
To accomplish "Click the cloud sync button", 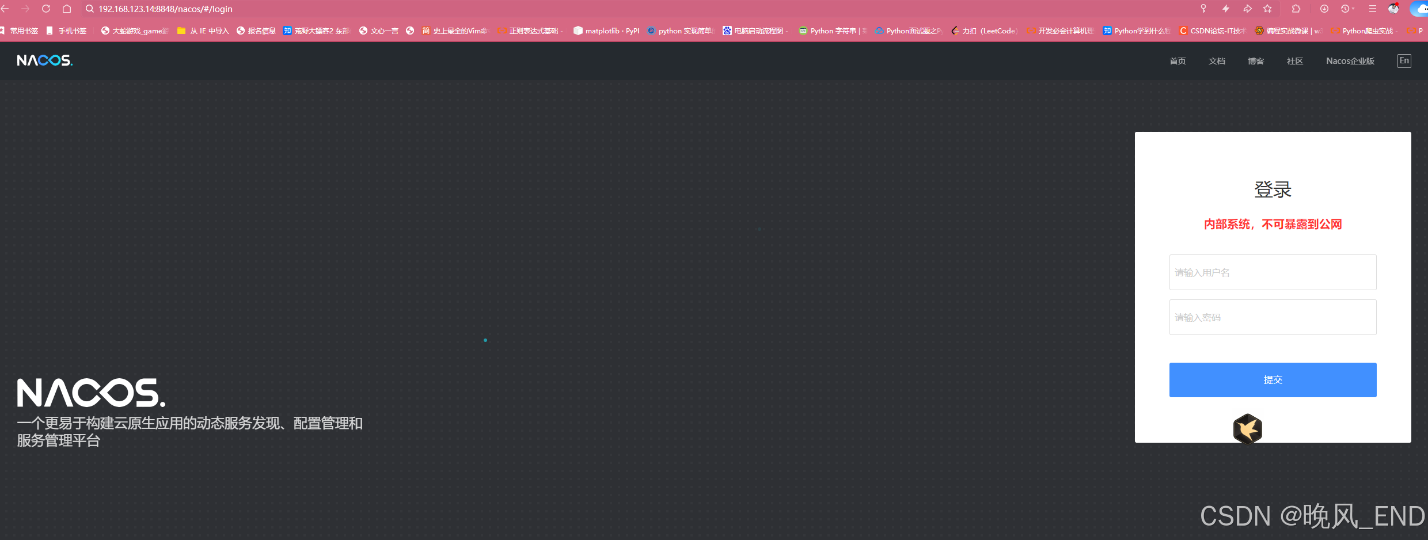I will (1420, 9).
